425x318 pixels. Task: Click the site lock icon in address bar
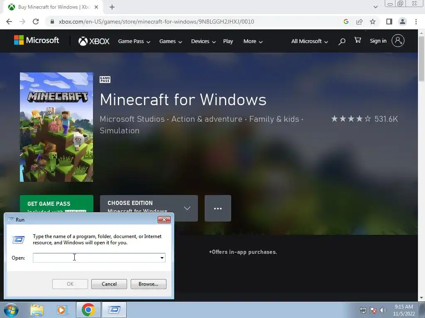tap(52, 22)
